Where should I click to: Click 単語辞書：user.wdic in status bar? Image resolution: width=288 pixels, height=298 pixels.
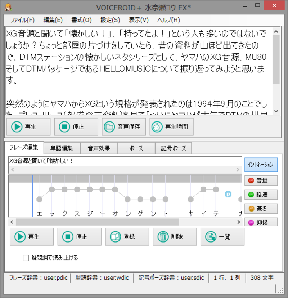[x=102, y=278]
